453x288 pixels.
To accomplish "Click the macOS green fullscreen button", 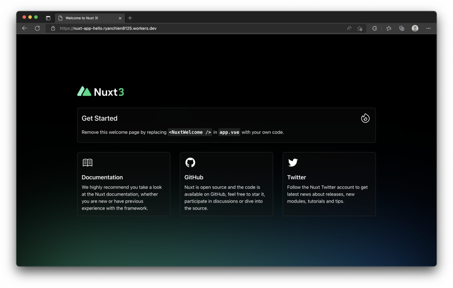I will coord(36,17).
